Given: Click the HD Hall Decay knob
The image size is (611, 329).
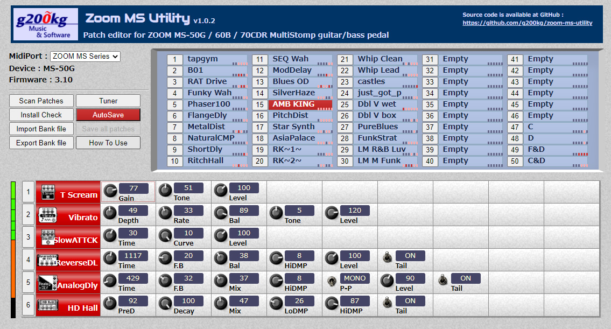Looking at the screenshot, I should pyautogui.click(x=165, y=303).
